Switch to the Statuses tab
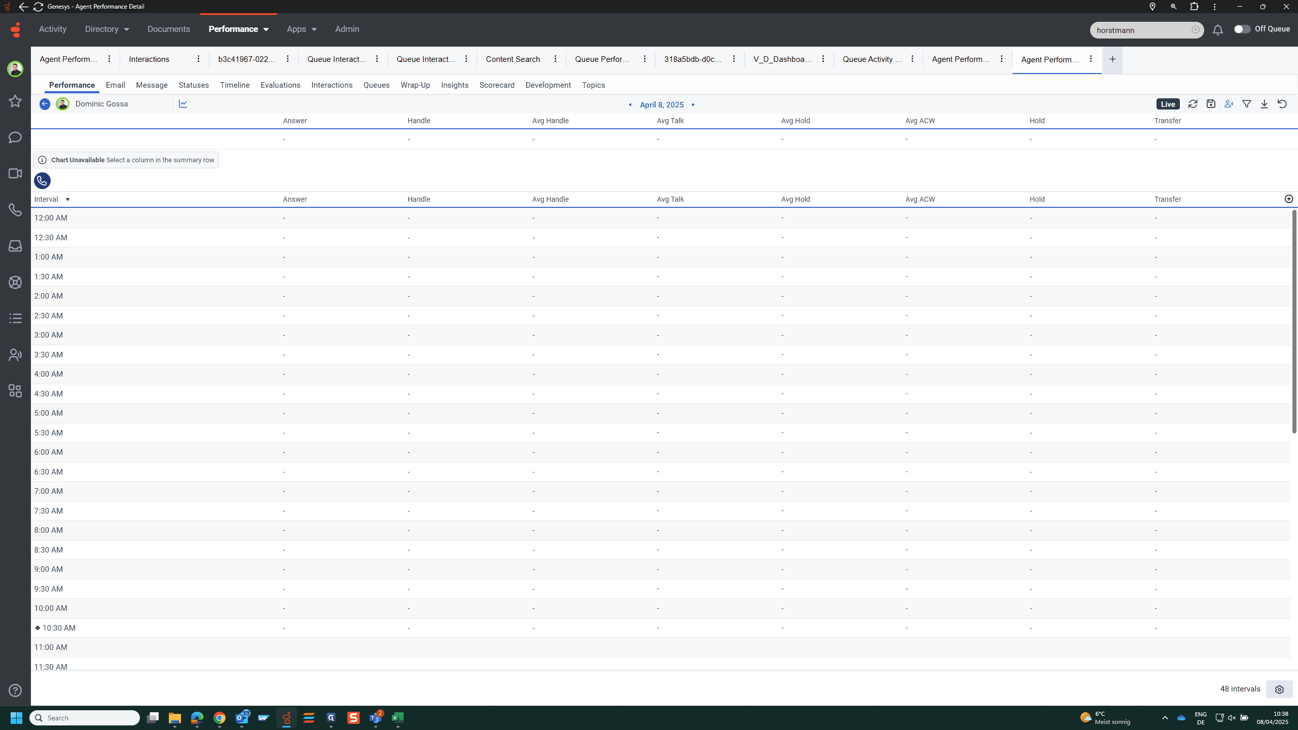 coord(194,85)
